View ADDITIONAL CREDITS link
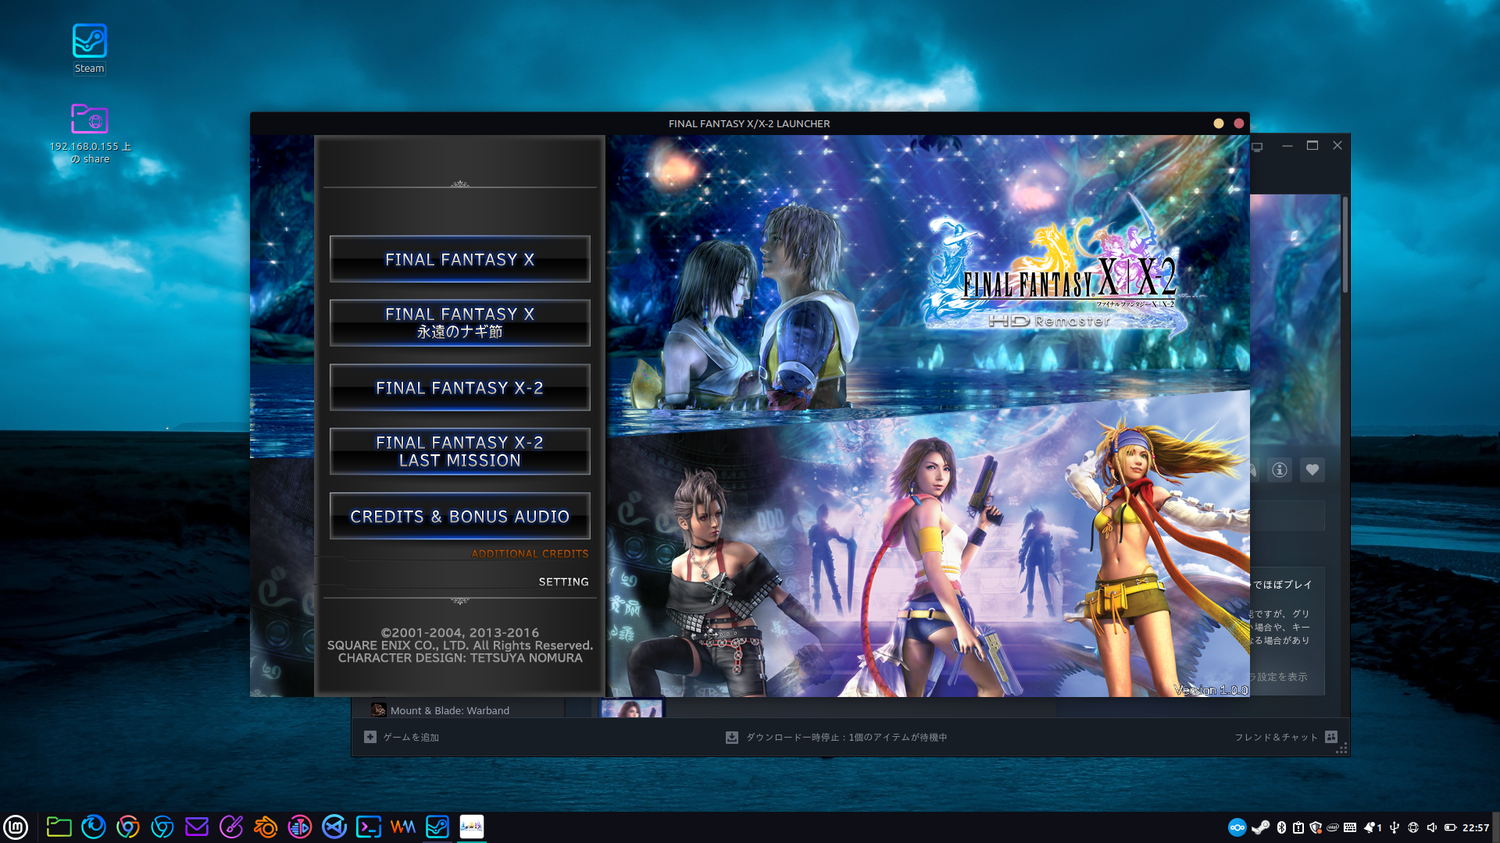The width and height of the screenshot is (1500, 843). tap(530, 553)
